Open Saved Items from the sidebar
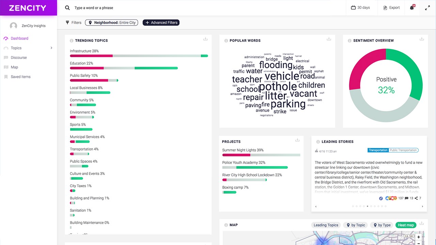This screenshot has width=436, height=245. (x=20, y=77)
